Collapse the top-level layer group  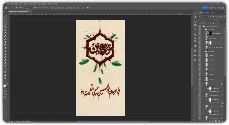(202, 27)
